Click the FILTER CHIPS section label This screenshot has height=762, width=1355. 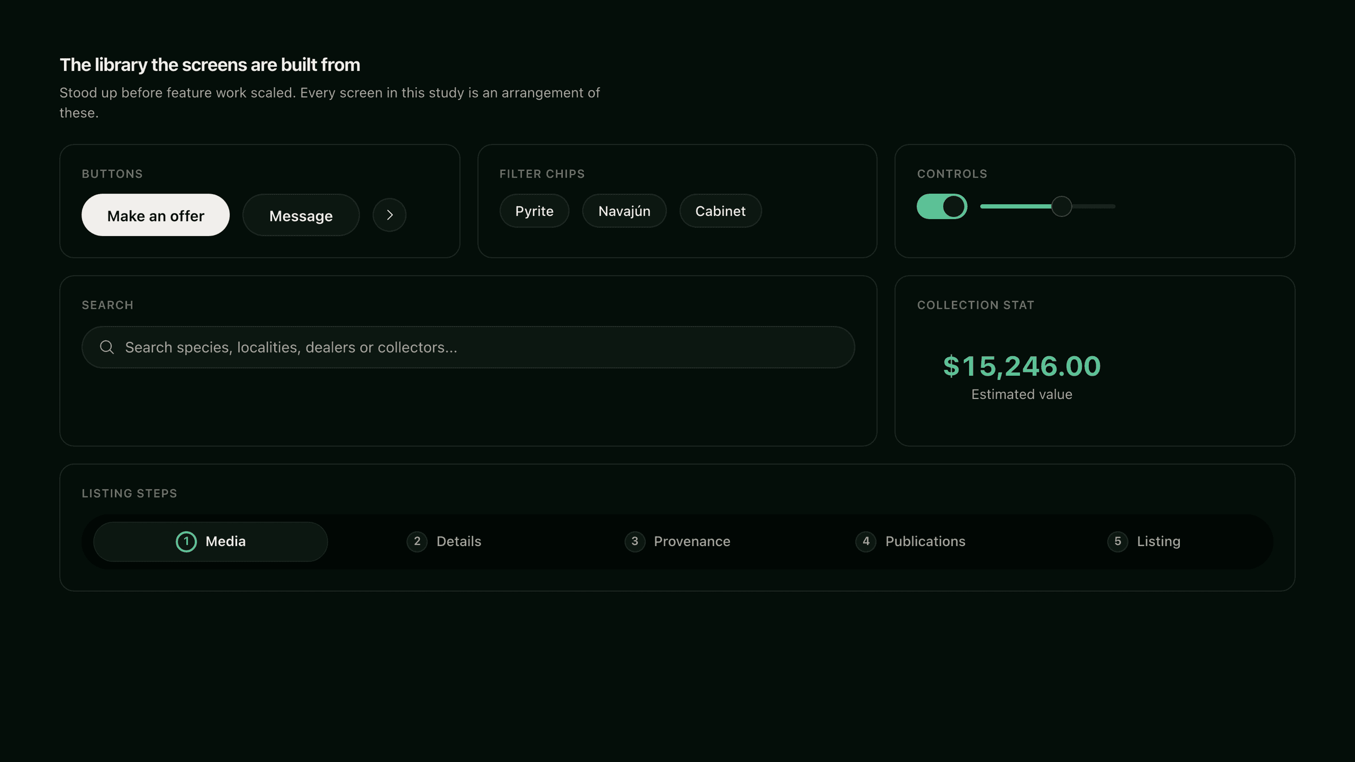pos(542,174)
